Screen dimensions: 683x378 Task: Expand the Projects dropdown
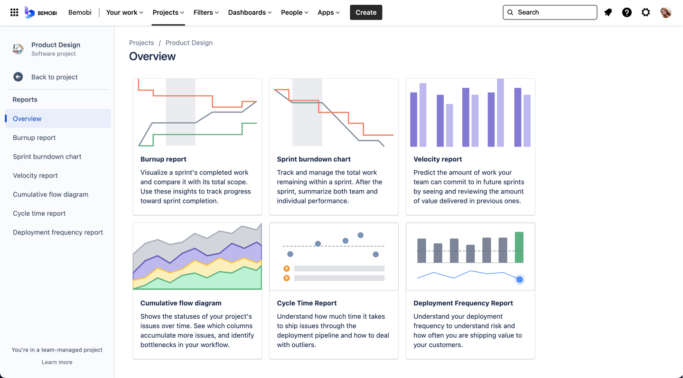point(168,12)
